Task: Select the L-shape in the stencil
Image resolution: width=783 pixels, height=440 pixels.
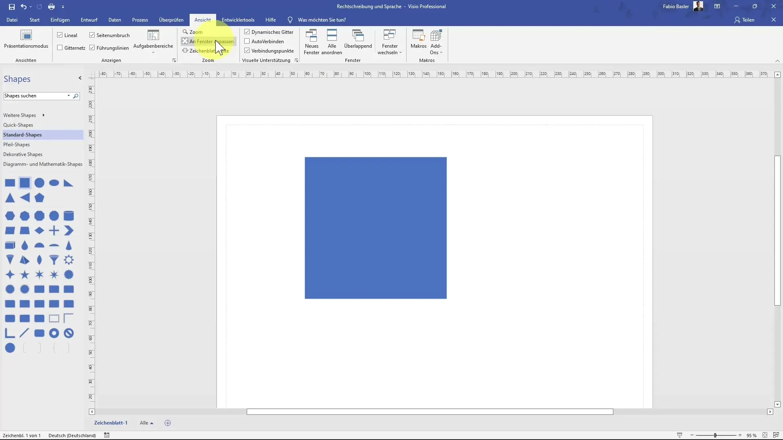Action: (10, 333)
